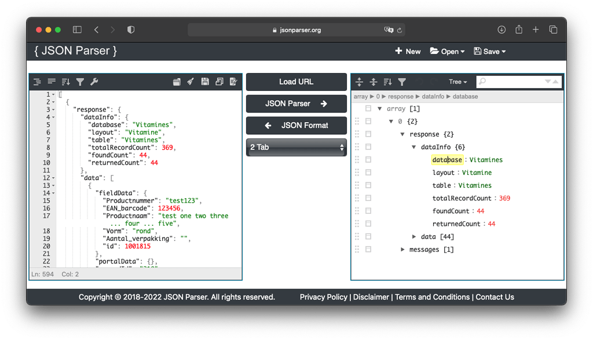Screen dimensions: 593x340
Task: Open the Save menu in header
Action: (490, 52)
